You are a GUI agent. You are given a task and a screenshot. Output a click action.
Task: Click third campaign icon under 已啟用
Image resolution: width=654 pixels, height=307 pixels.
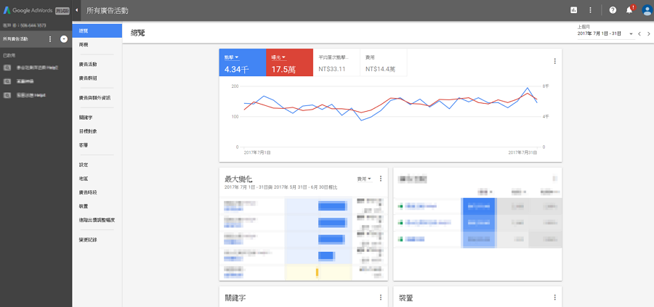pos(7,95)
